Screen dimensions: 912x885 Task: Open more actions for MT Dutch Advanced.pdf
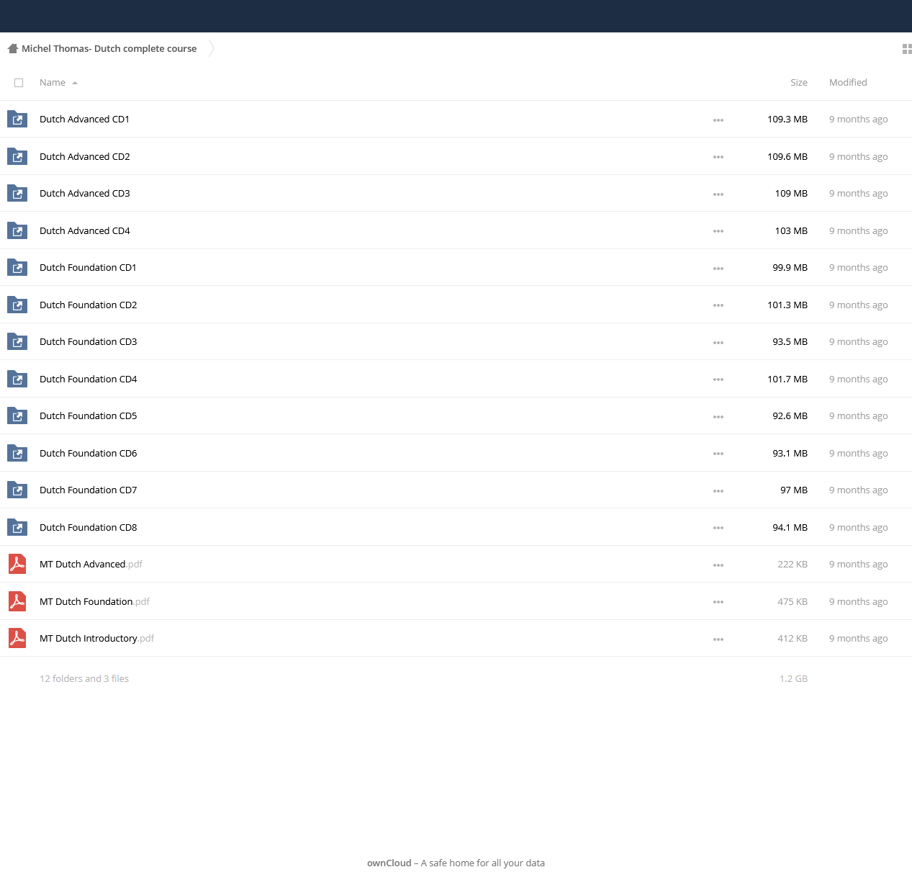[718, 565]
